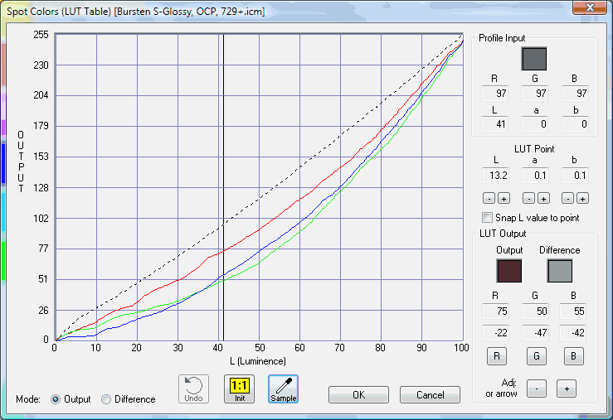Click the Profile Input gray swatch
The width and height of the screenshot is (613, 420).
coord(534,59)
